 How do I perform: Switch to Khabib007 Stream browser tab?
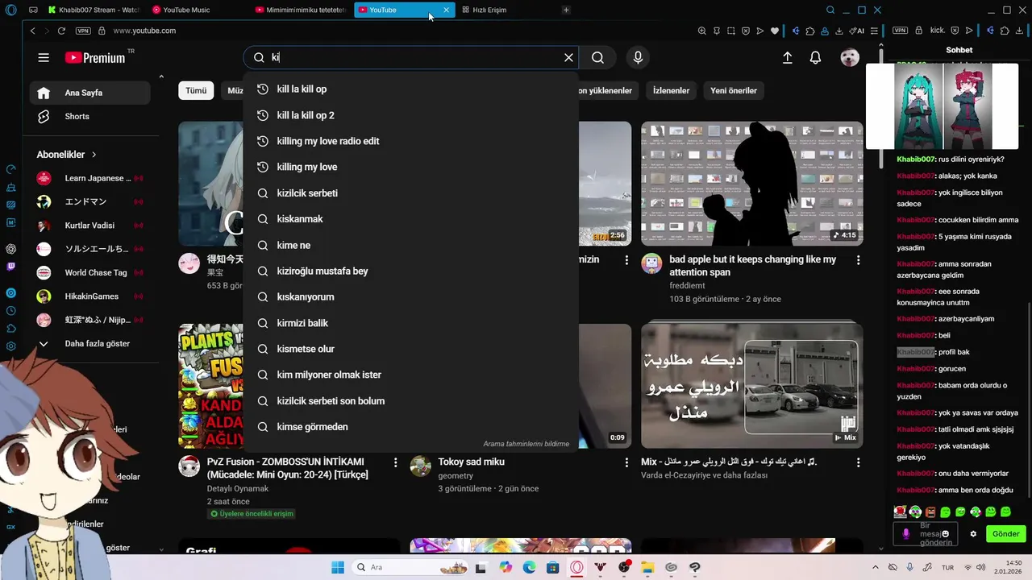94,10
